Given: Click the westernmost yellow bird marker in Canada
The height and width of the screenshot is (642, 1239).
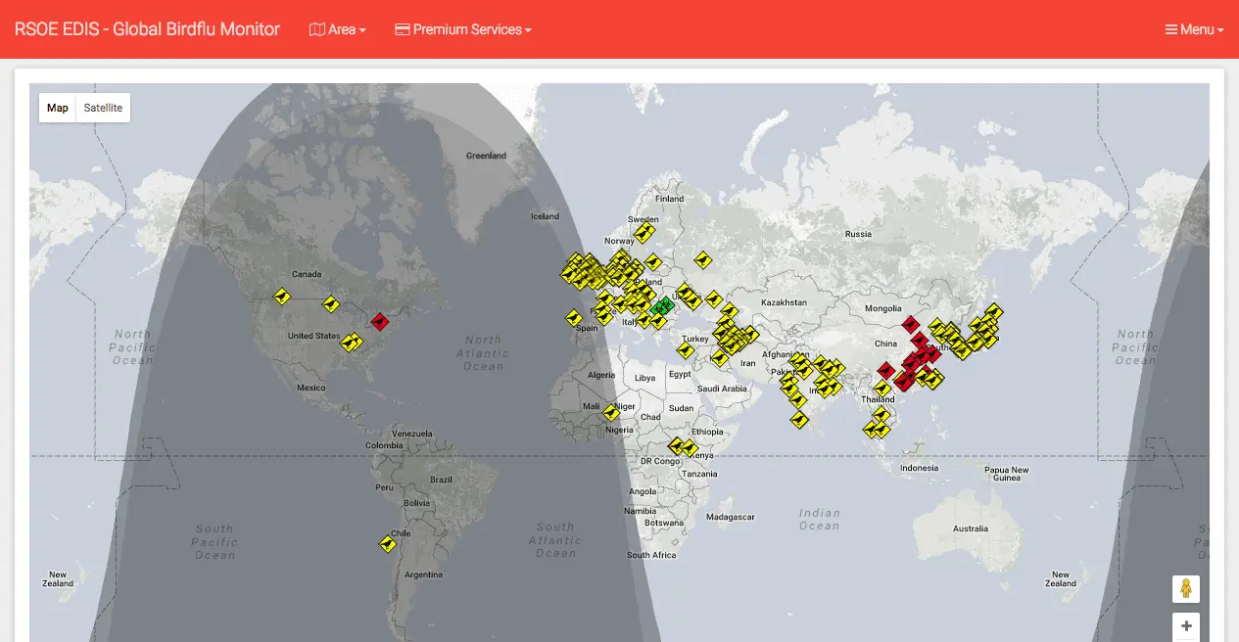Looking at the screenshot, I should click(282, 296).
